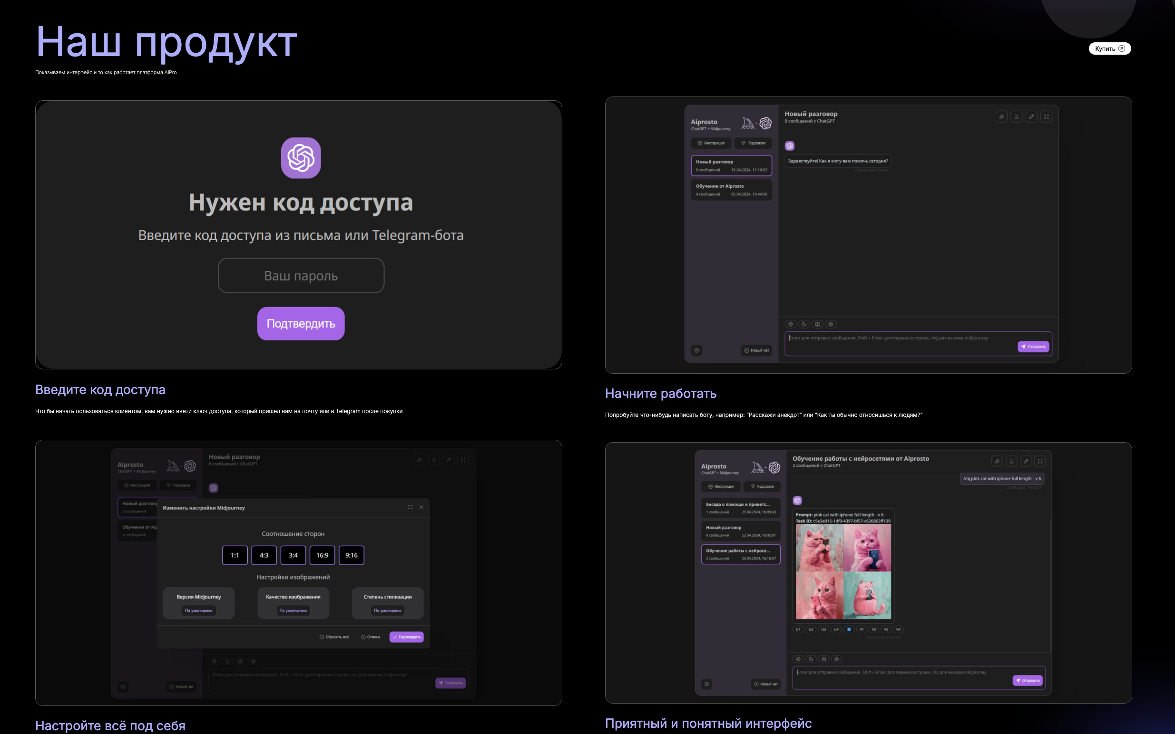Open the Качество изображения По умолчанию dropdown
Image resolution: width=1175 pixels, height=734 pixels.
293,611
